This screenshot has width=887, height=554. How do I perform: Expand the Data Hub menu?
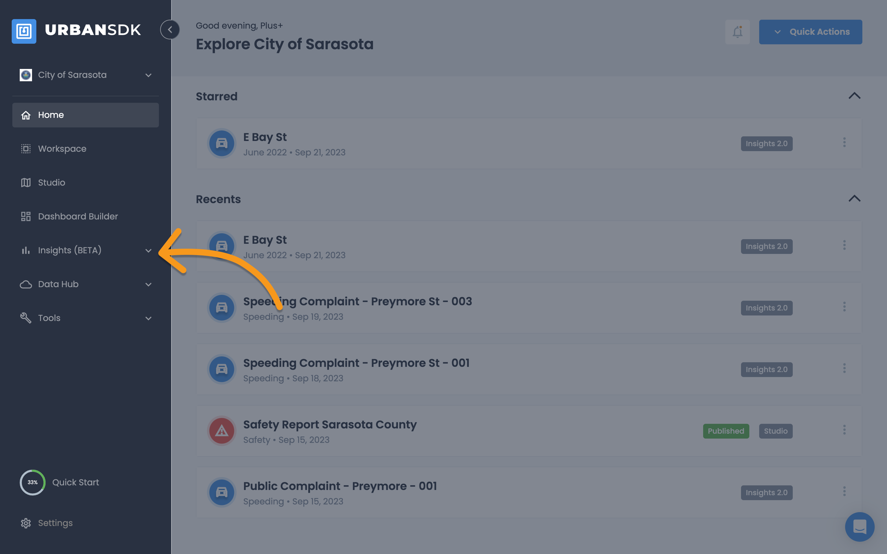tap(148, 284)
